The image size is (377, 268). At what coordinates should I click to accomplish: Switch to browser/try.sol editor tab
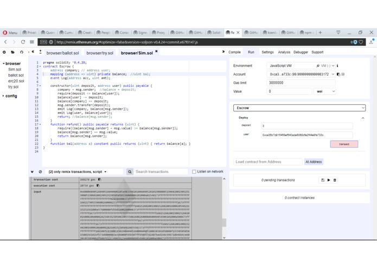pos(100,53)
